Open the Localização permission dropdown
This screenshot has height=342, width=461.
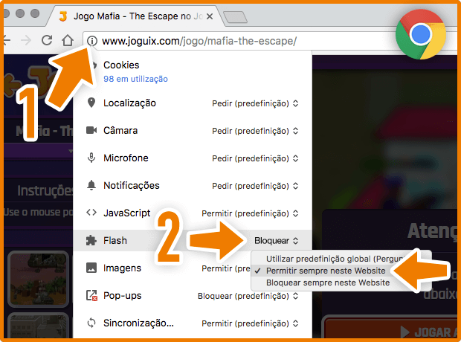255,103
